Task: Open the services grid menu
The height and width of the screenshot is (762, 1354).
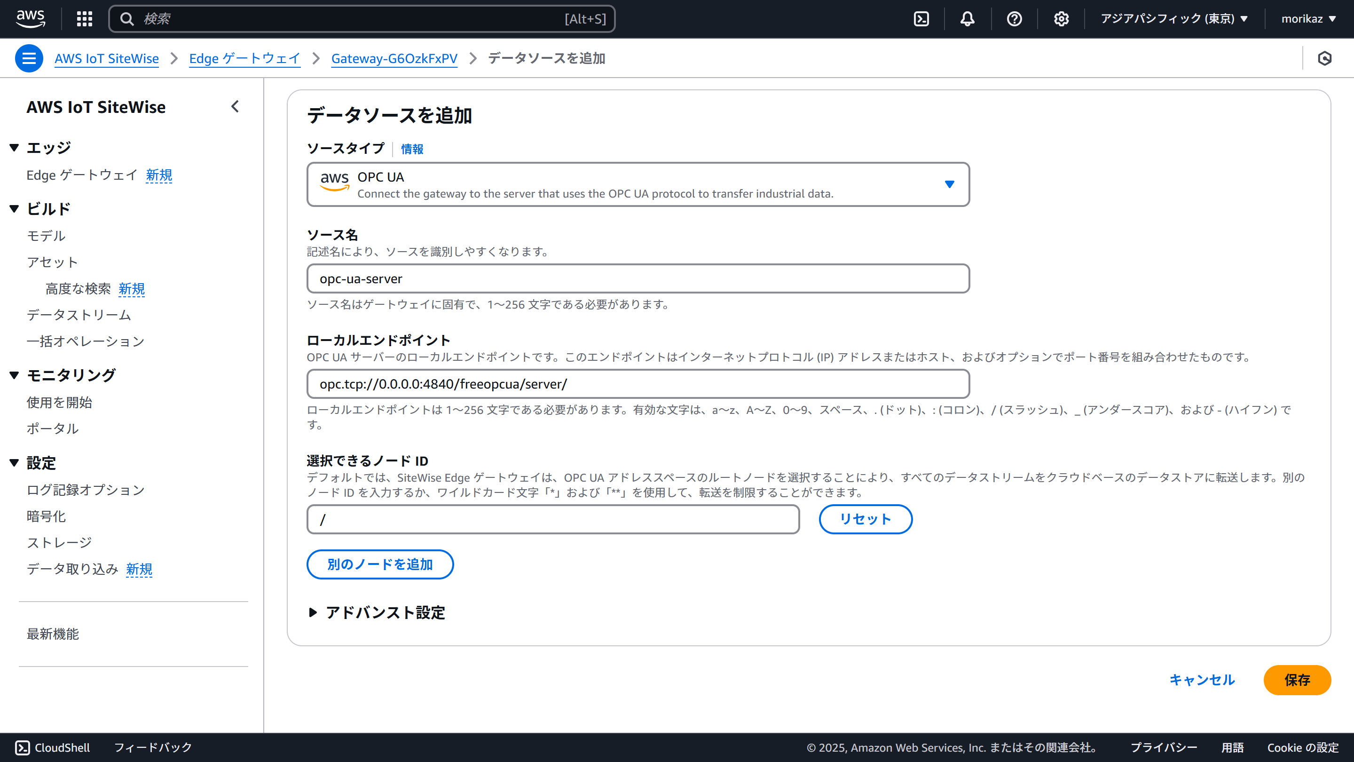Action: click(x=85, y=19)
